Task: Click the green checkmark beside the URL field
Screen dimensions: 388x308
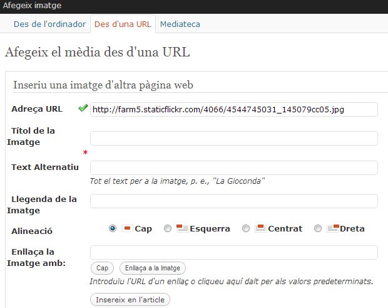Action: coord(83,109)
